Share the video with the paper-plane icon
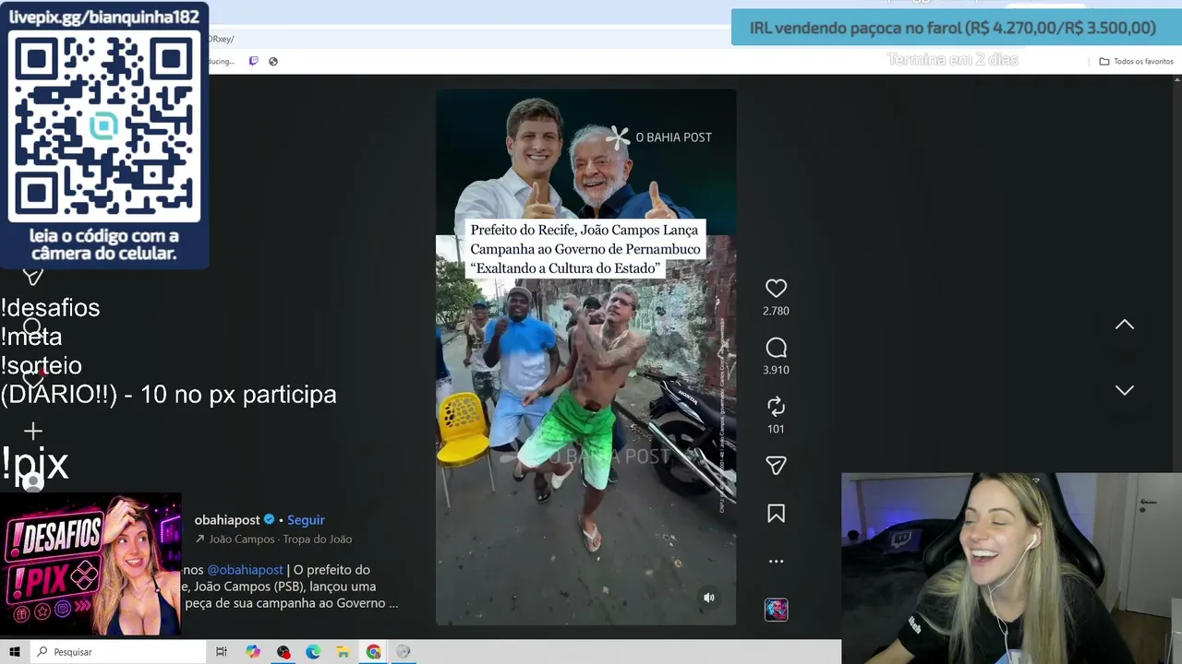The width and height of the screenshot is (1182, 664). 776,466
